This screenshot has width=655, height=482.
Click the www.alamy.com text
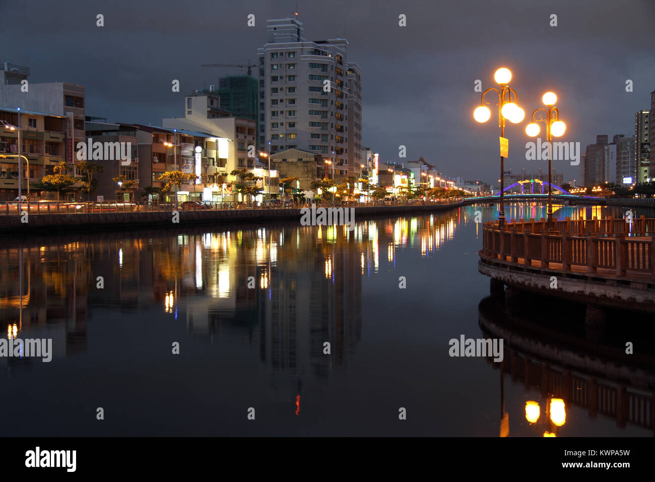[596, 465]
